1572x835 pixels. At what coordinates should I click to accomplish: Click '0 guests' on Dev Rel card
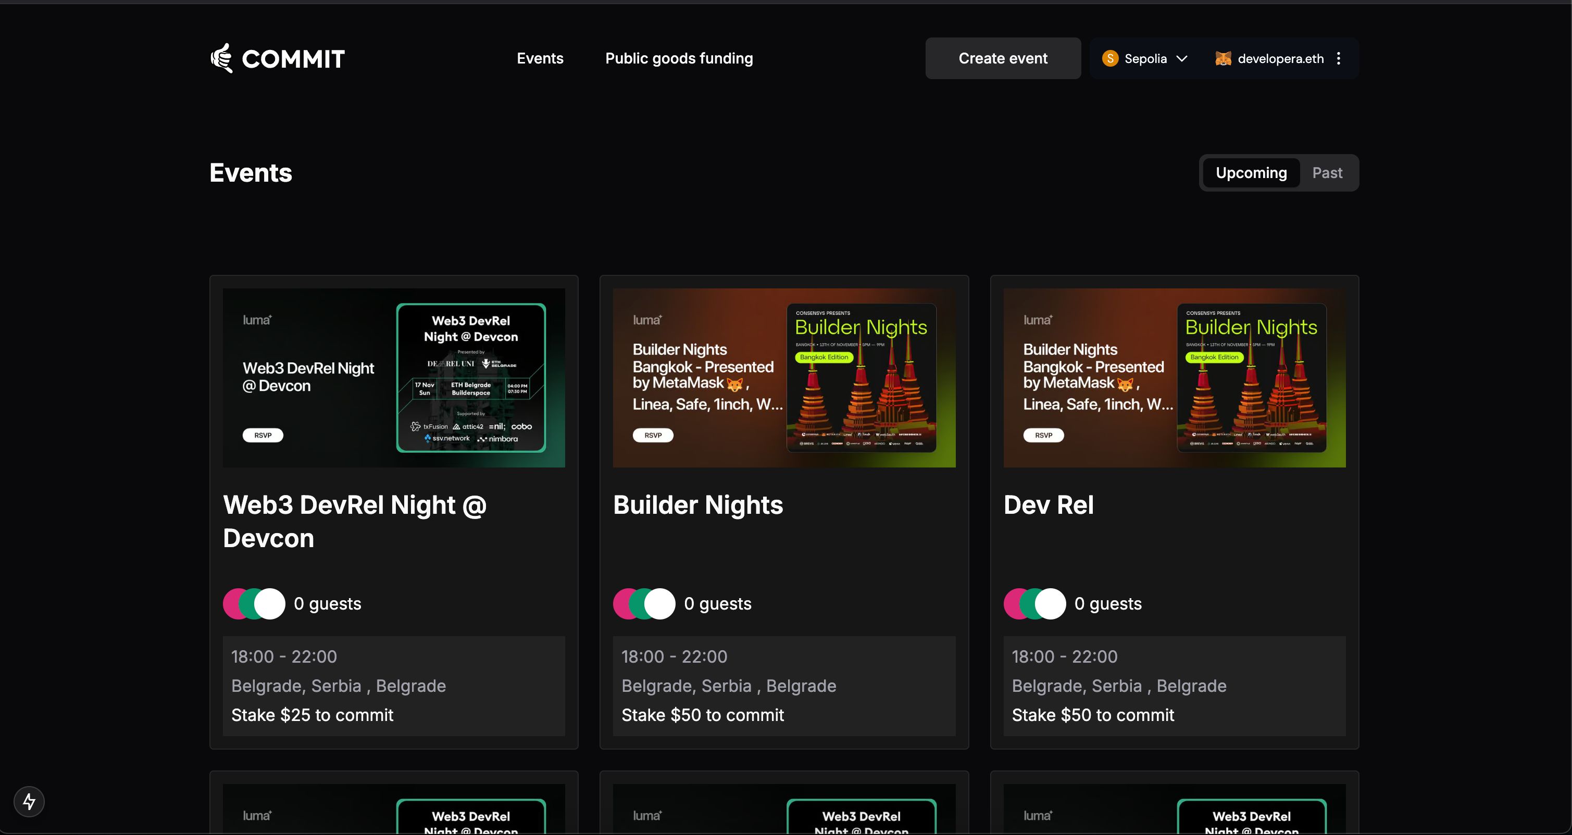pos(1108,604)
